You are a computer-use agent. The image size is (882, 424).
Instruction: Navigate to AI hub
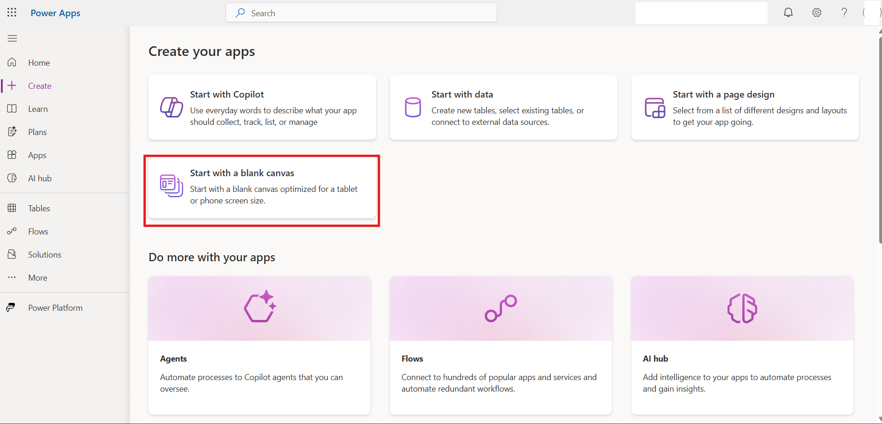click(39, 178)
